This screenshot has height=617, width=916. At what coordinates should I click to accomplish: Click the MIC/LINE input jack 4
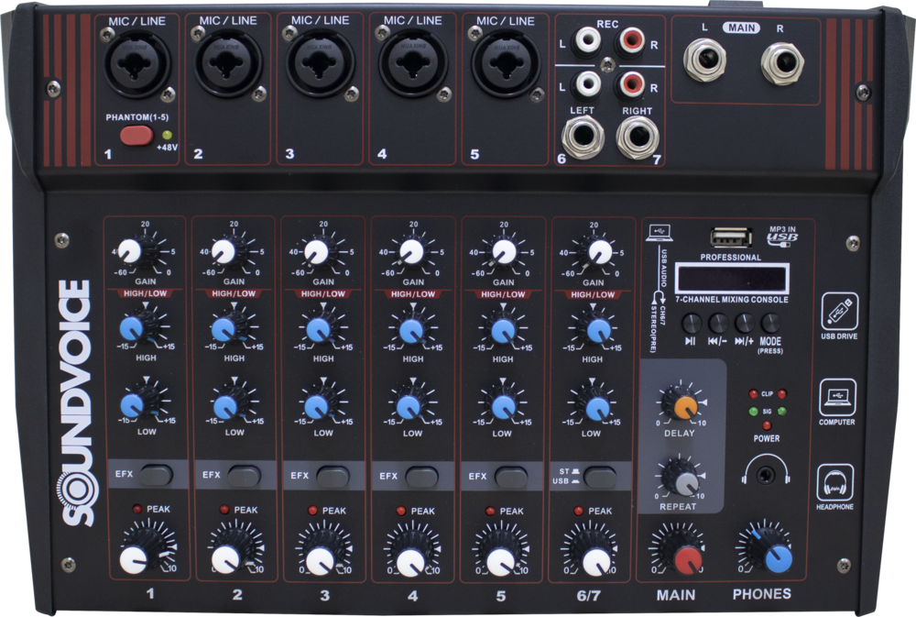pos(413,64)
